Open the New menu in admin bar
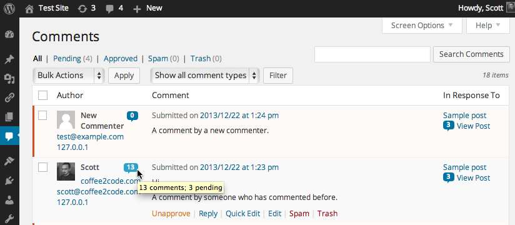515x225 pixels. click(x=147, y=8)
